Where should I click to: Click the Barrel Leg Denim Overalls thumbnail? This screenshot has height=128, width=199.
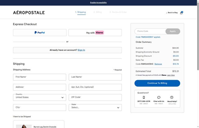point(24,126)
